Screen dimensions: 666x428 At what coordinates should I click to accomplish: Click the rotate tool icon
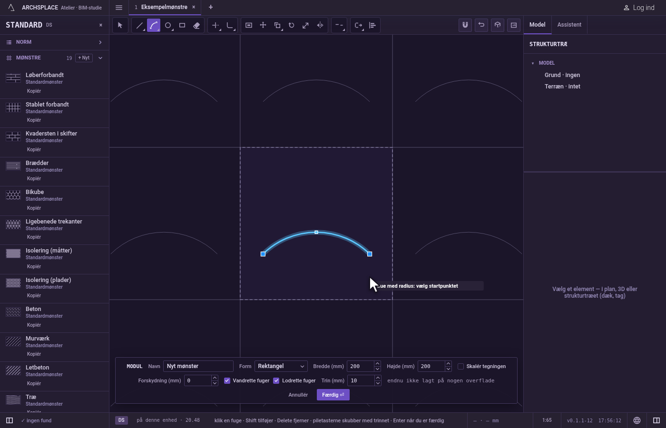tap(292, 25)
